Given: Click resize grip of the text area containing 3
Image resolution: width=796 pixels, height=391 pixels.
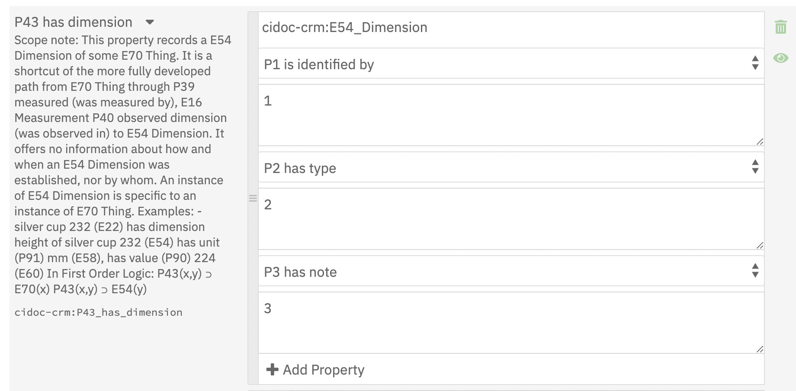Looking at the screenshot, I should pyautogui.click(x=760, y=349).
